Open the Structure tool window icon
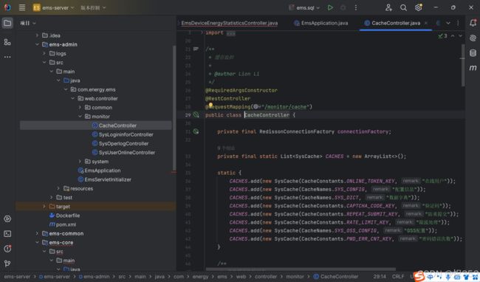 point(7,42)
